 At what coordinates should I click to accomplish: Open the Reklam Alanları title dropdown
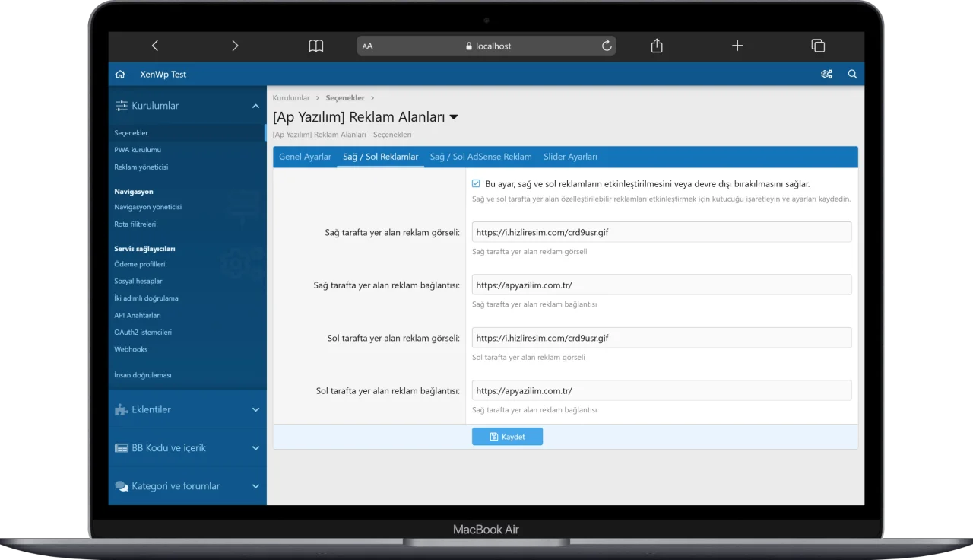pos(454,117)
